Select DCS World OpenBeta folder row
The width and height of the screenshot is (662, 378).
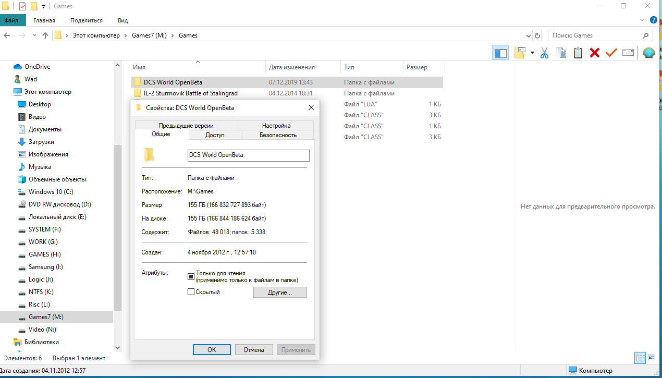click(x=287, y=82)
